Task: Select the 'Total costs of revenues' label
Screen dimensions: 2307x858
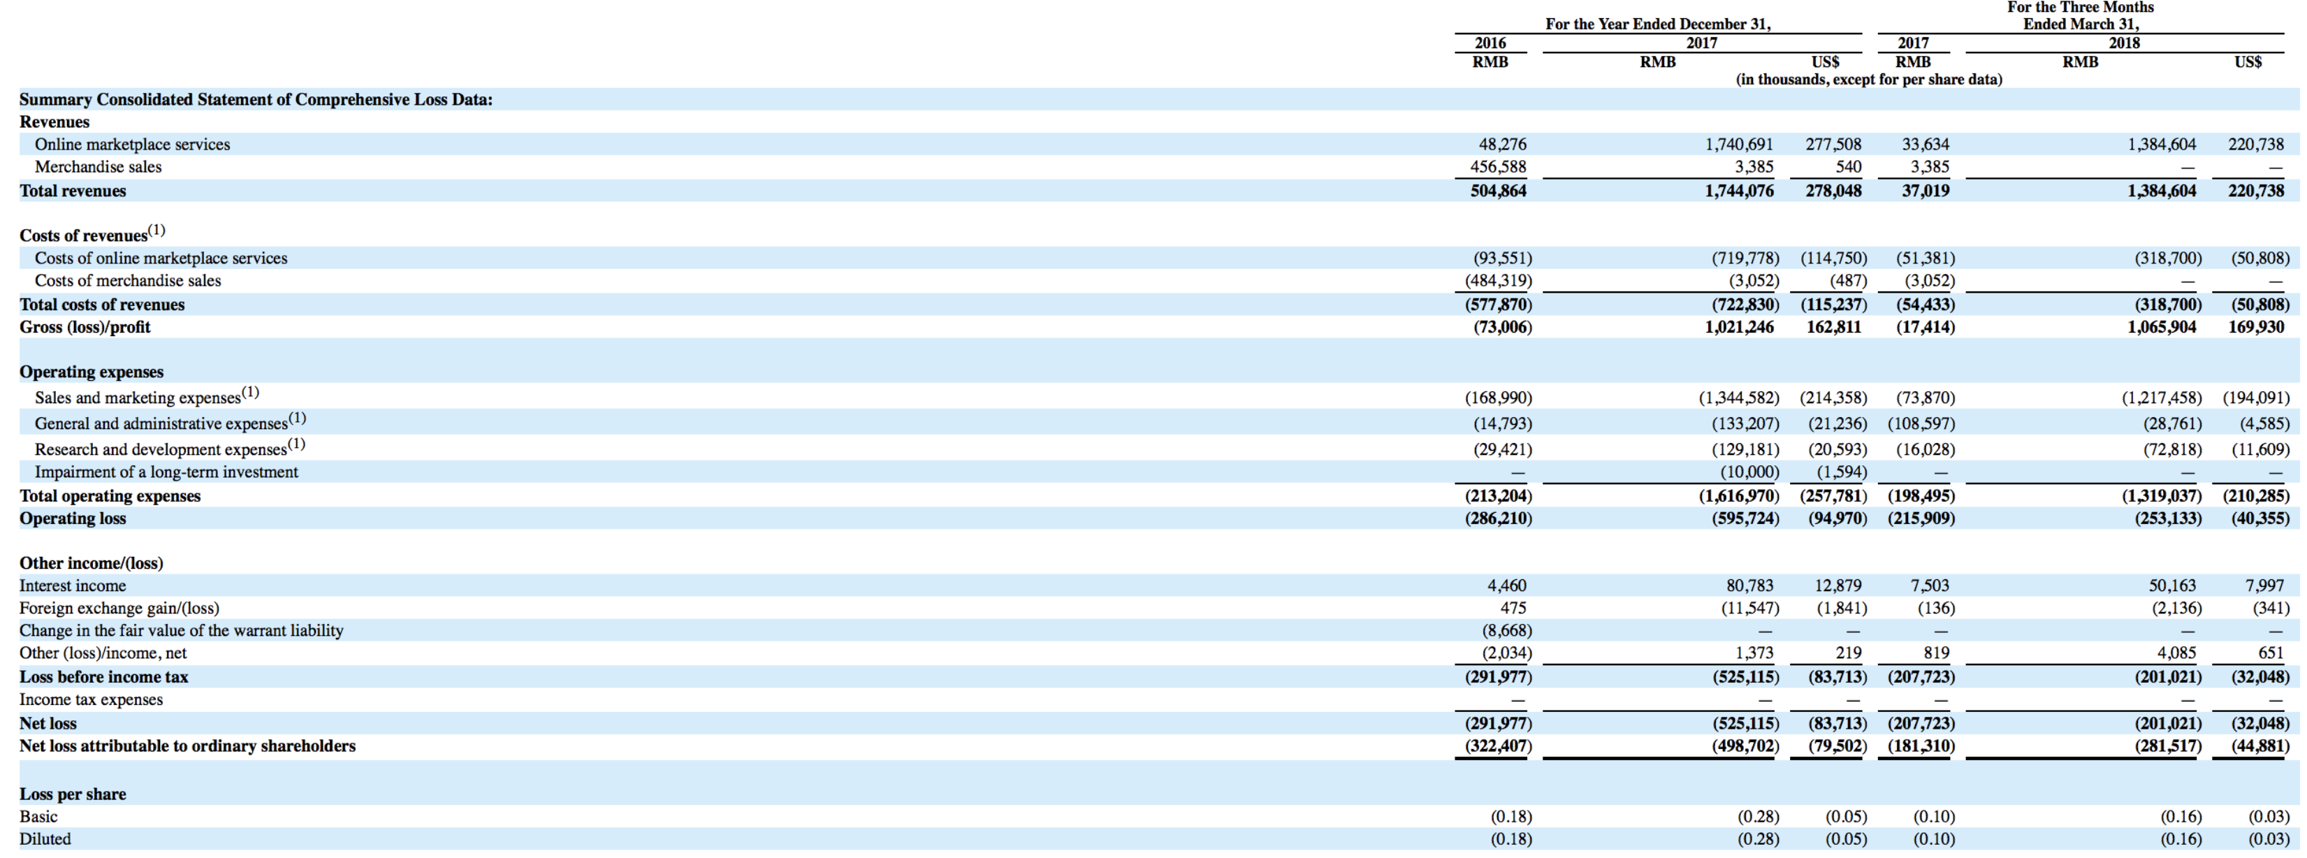Action: (102, 305)
